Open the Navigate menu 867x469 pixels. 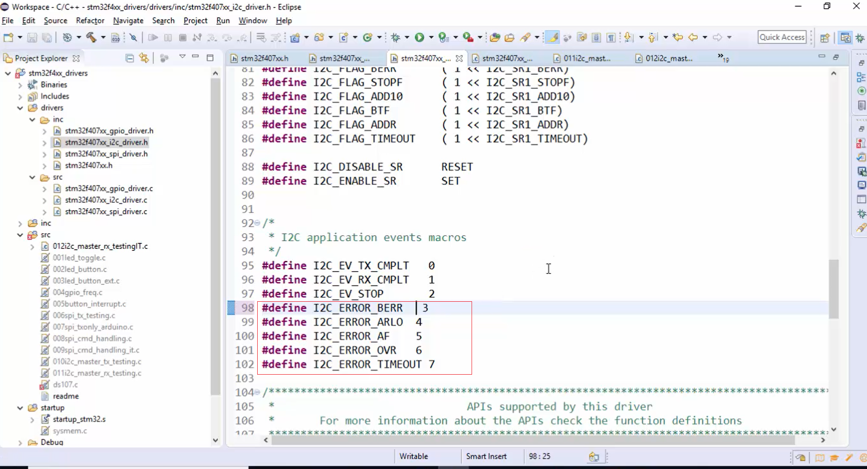pyautogui.click(x=128, y=21)
